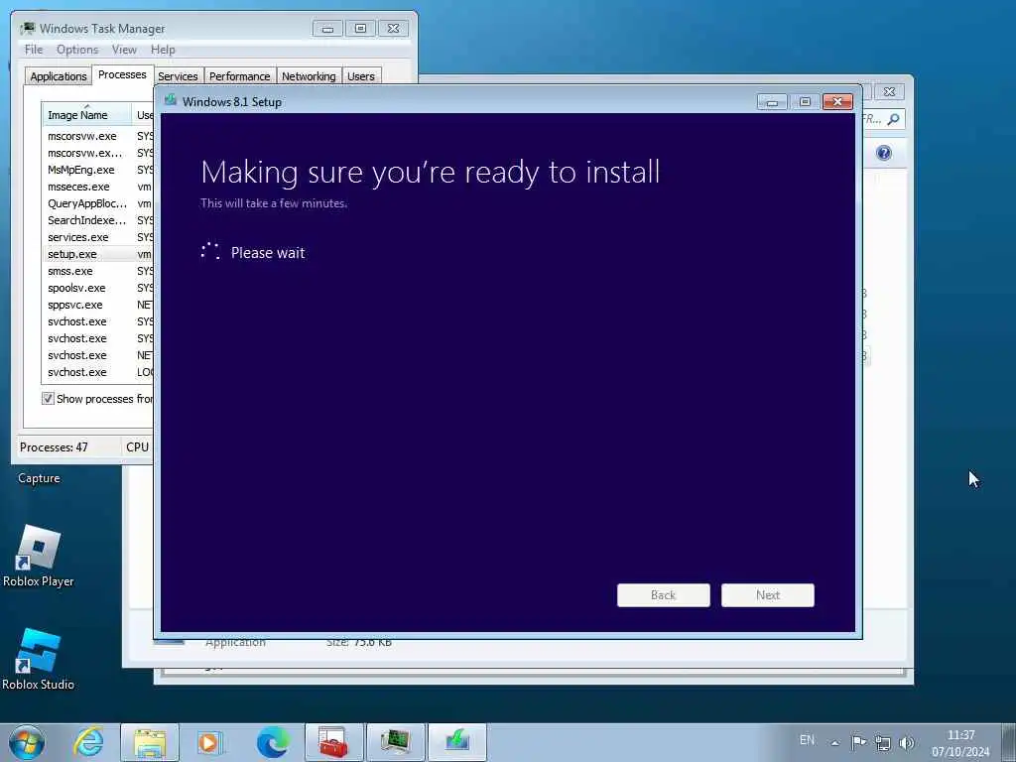This screenshot has width=1016, height=762.
Task: Select the spoolsv.exe process row
Action: pos(97,288)
